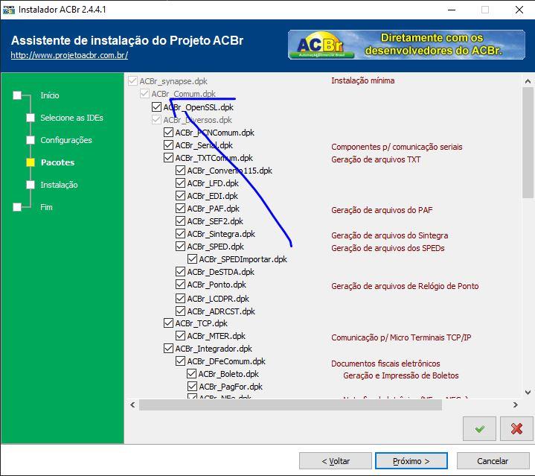The image size is (535, 476).
Task: Toggle the ACBr_Serial.dpk checkbox
Action: (169, 145)
